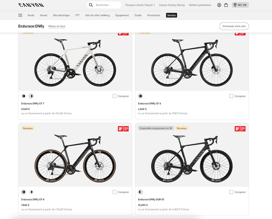Enable Comparer for Endurace:ONfly CF 8
The height and width of the screenshot is (219, 272).
pyautogui.click(x=115, y=192)
